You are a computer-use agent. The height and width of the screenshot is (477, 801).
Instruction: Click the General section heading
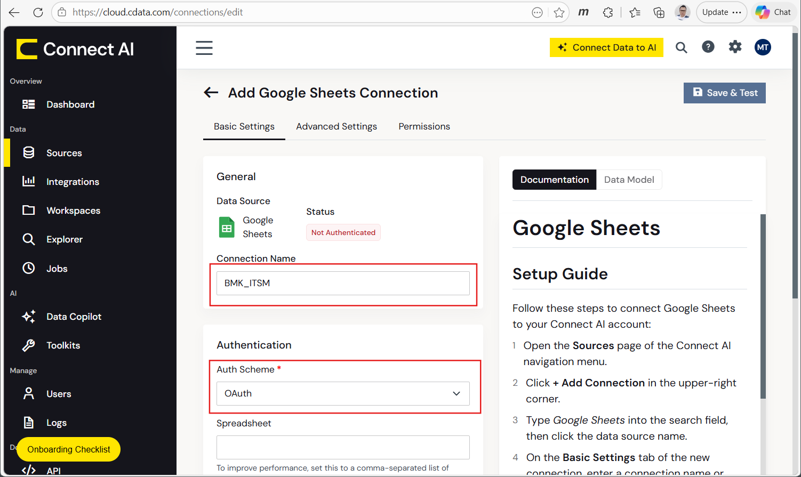pos(236,176)
